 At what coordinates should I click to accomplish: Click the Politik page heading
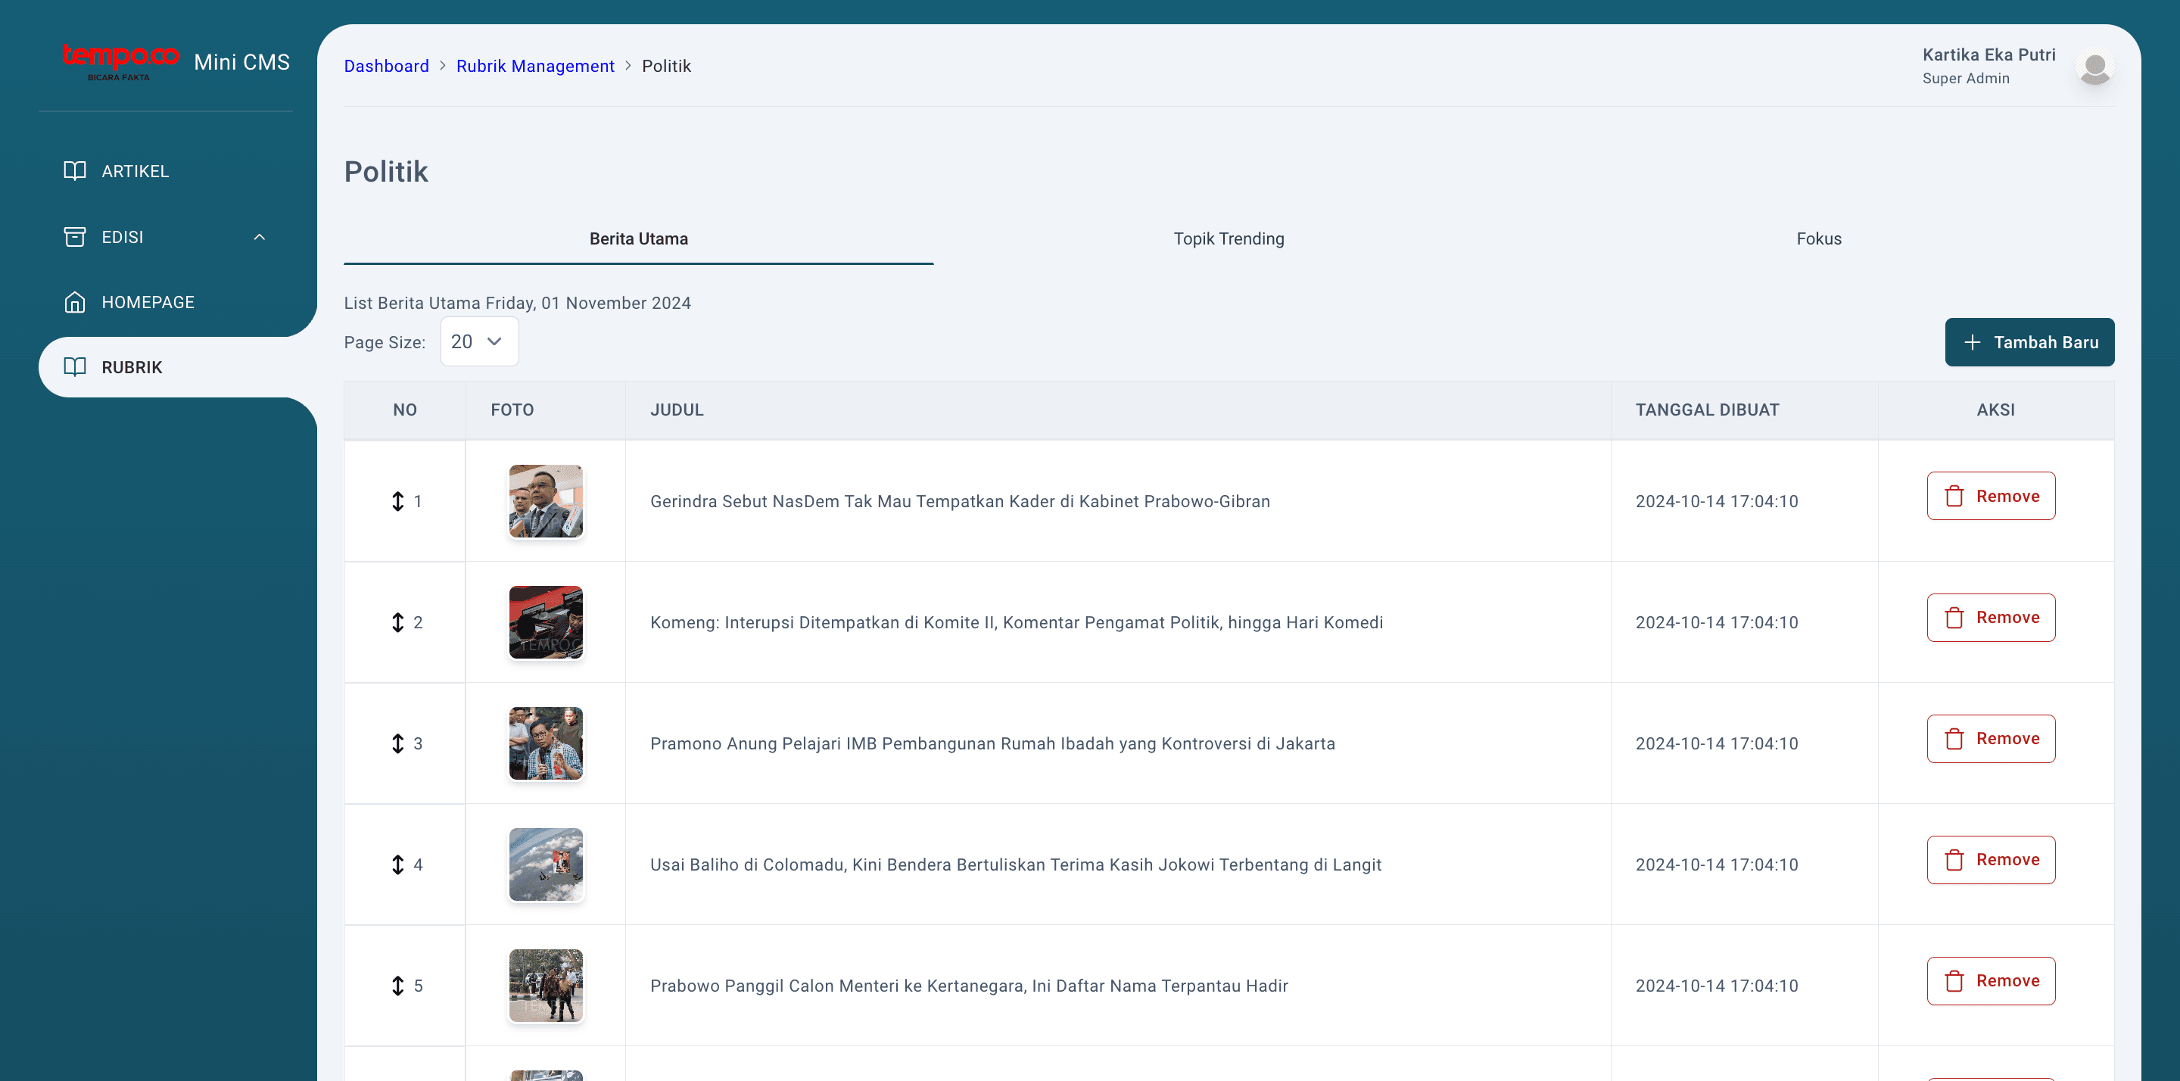(x=386, y=172)
